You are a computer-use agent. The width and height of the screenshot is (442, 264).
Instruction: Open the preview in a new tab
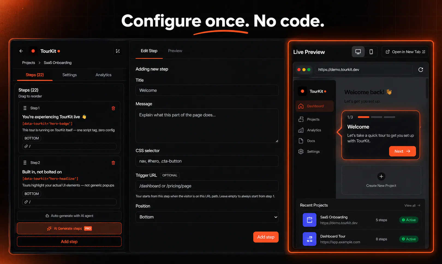coord(405,52)
